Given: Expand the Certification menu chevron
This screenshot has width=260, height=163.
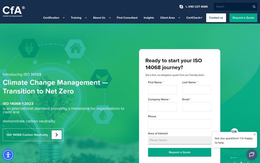Looking at the screenshot, I should 64,18.
